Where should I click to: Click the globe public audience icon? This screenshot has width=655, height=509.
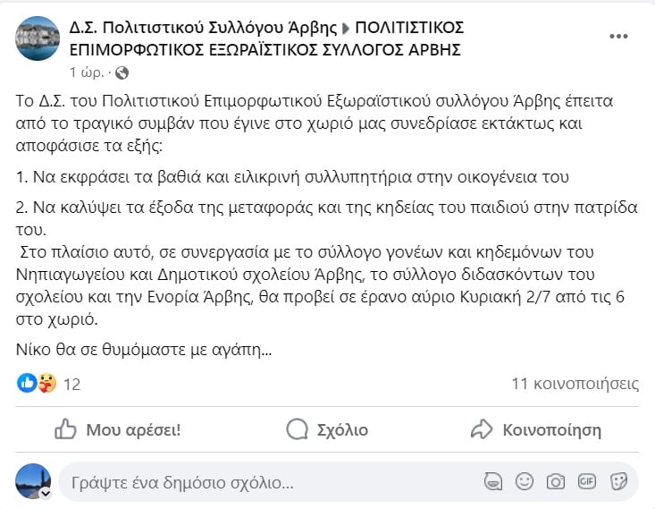pos(122,72)
